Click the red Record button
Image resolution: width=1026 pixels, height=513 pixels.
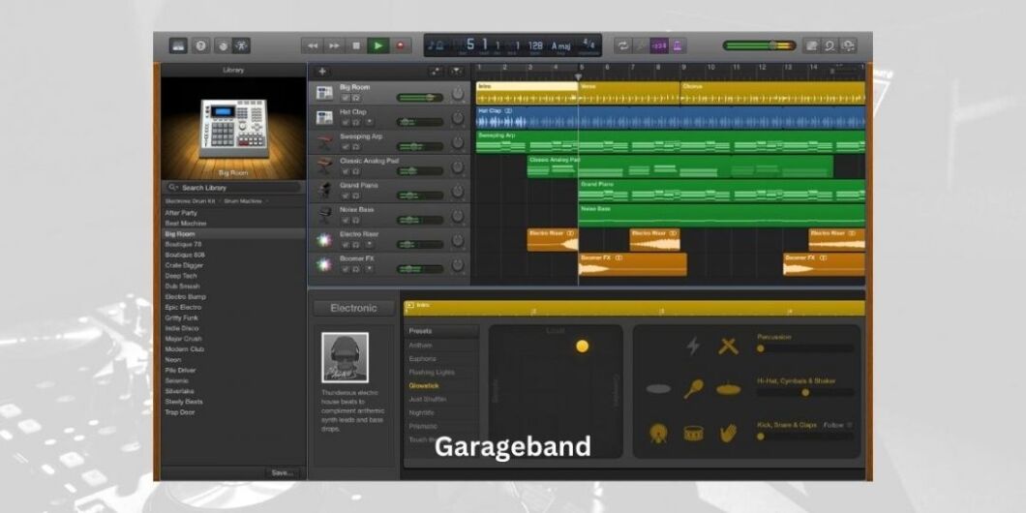point(402,45)
